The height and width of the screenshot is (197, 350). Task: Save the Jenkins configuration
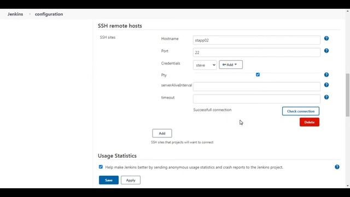click(109, 180)
